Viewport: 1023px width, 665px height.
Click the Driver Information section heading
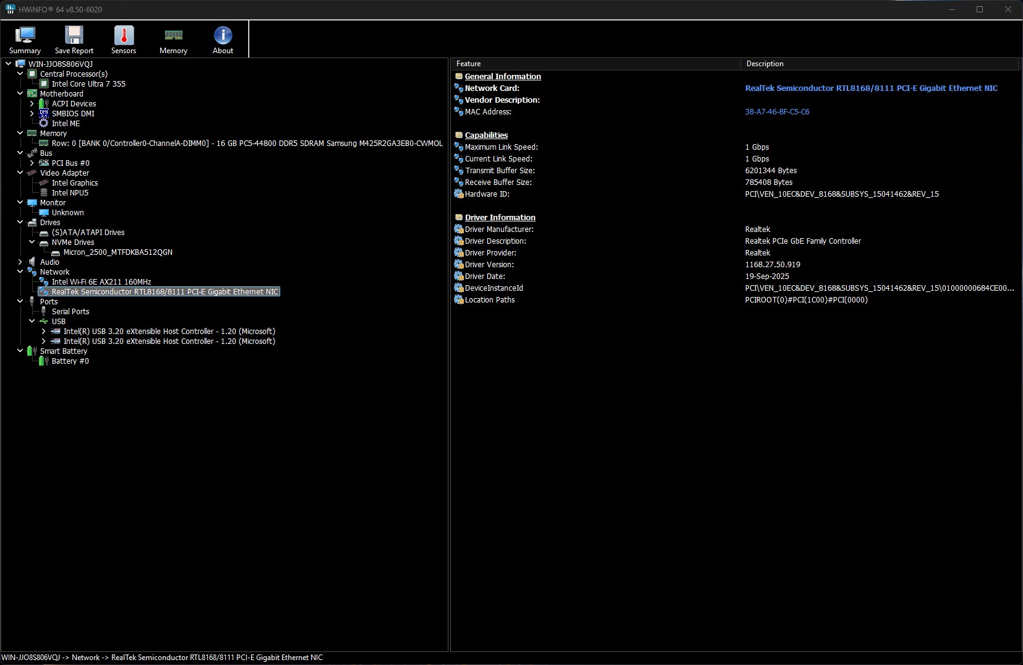point(500,218)
